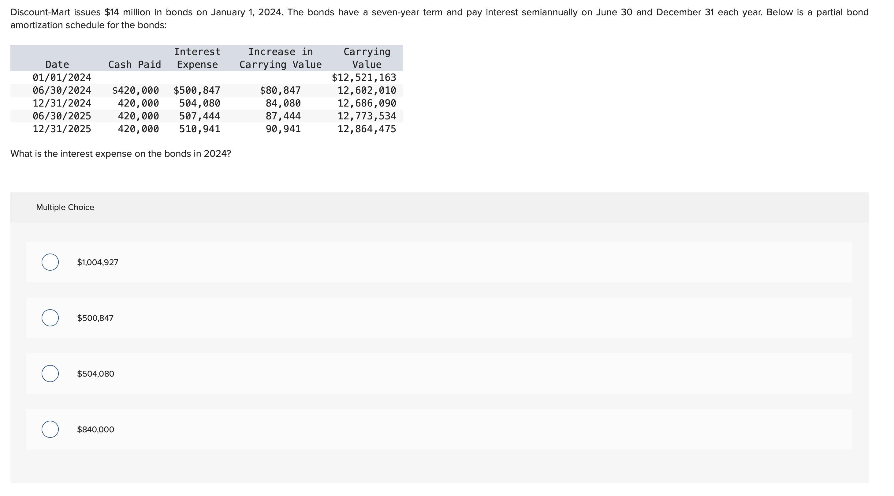Select the $500,847 radio button

pos(50,318)
